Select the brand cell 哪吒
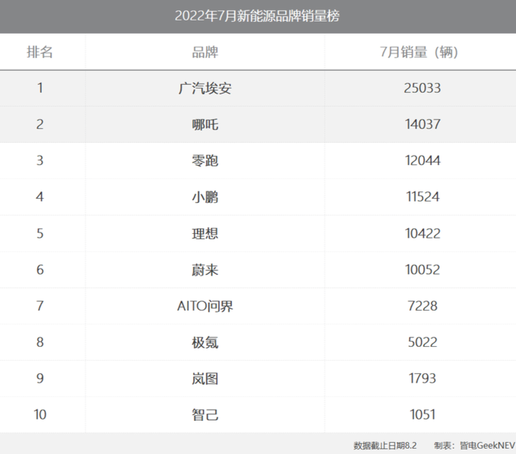 [x=205, y=124]
